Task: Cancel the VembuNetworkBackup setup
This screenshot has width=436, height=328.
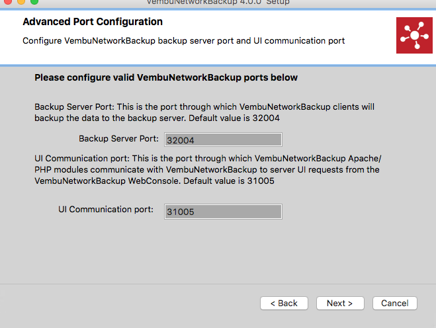Action: click(395, 303)
